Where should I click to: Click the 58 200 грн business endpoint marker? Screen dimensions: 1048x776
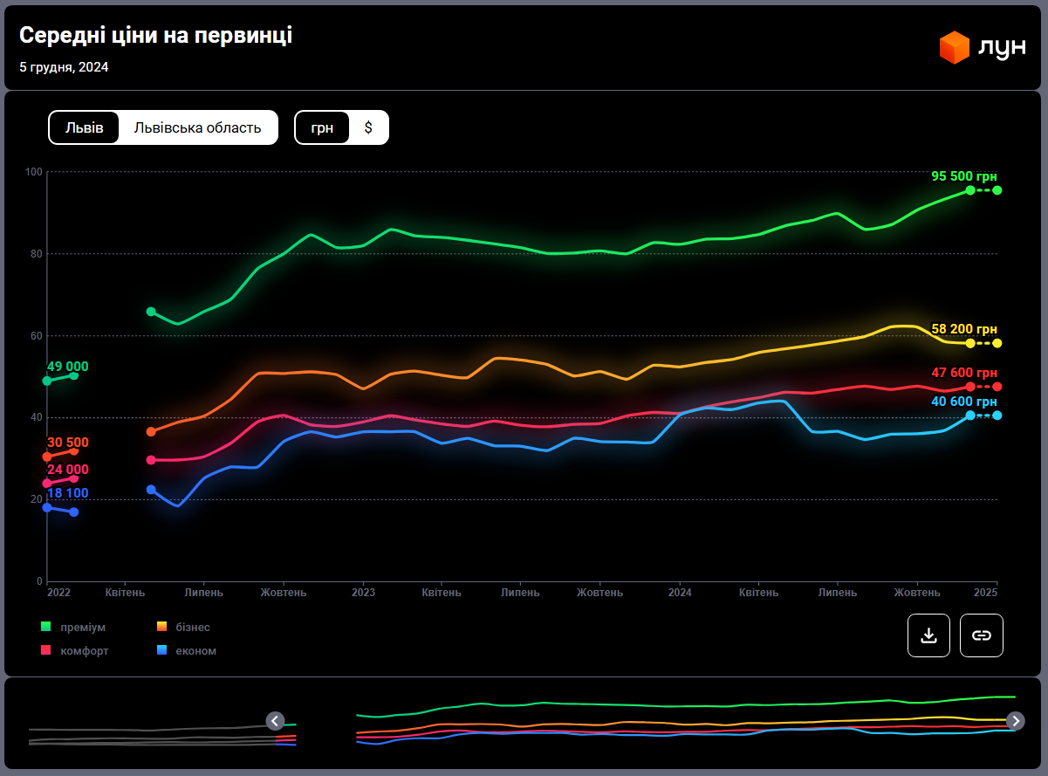(x=970, y=343)
